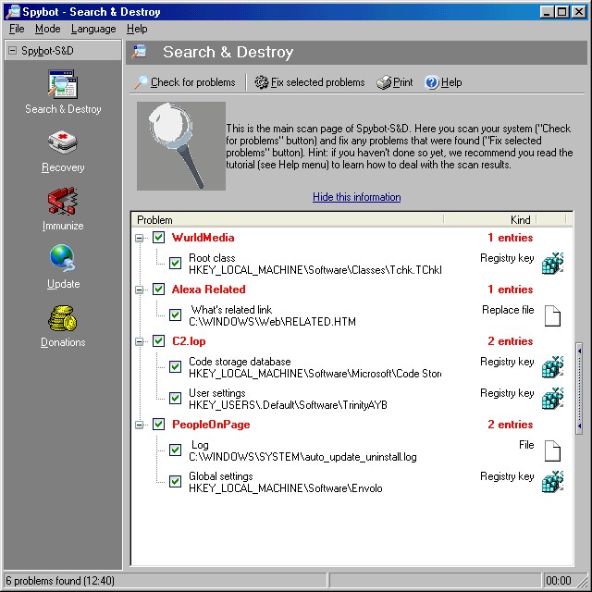This screenshot has width=592, height=592.
Task: Open the Mode menu
Action: pyautogui.click(x=47, y=29)
